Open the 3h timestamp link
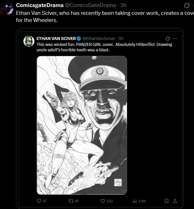194x209 pixels. click(x=123, y=5)
